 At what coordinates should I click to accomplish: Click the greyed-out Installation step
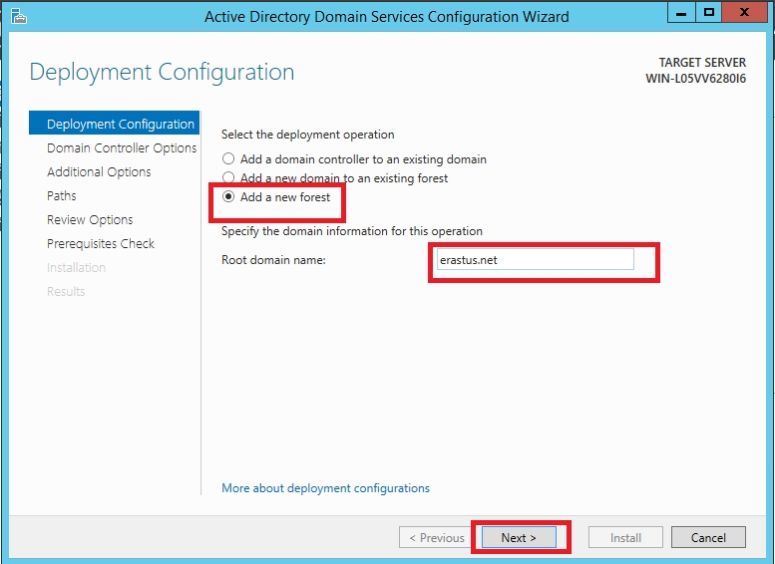[x=76, y=268]
